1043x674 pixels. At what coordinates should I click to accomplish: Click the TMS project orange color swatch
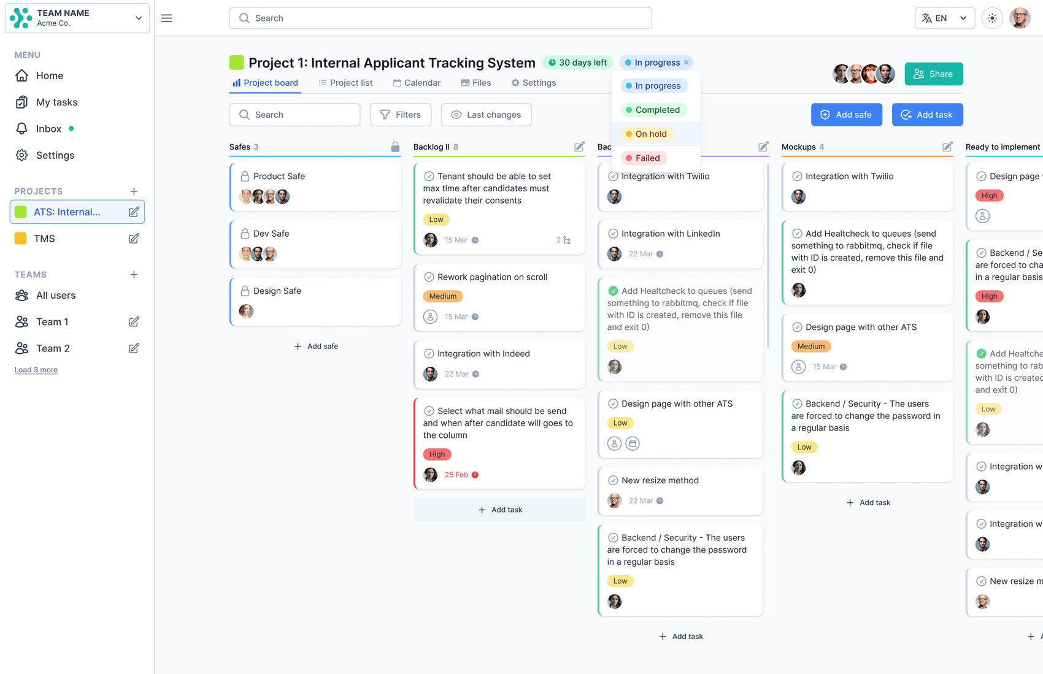pos(20,239)
